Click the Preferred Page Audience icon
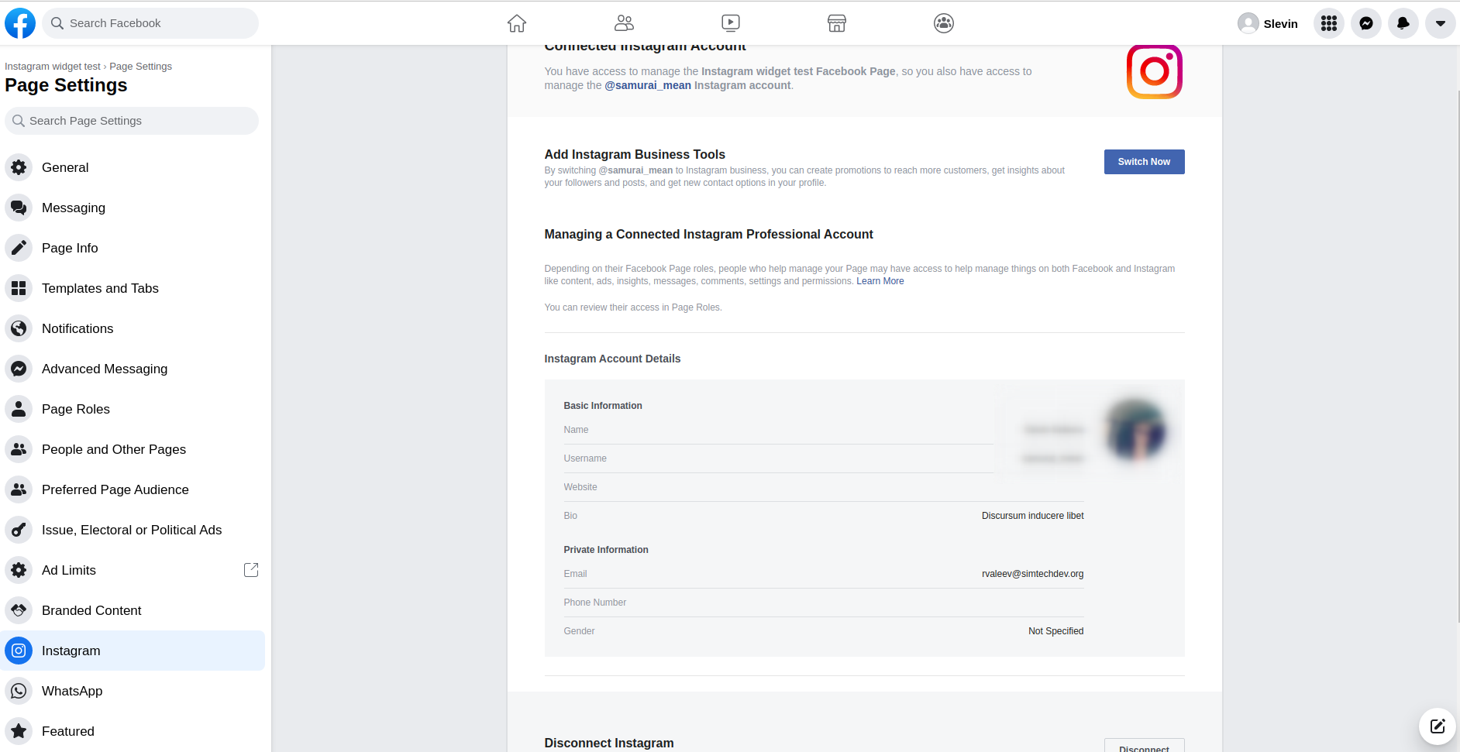This screenshot has width=1460, height=752. coord(19,489)
